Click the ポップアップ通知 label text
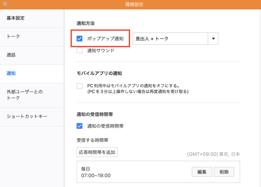This screenshot has height=187, width=261. (106, 38)
